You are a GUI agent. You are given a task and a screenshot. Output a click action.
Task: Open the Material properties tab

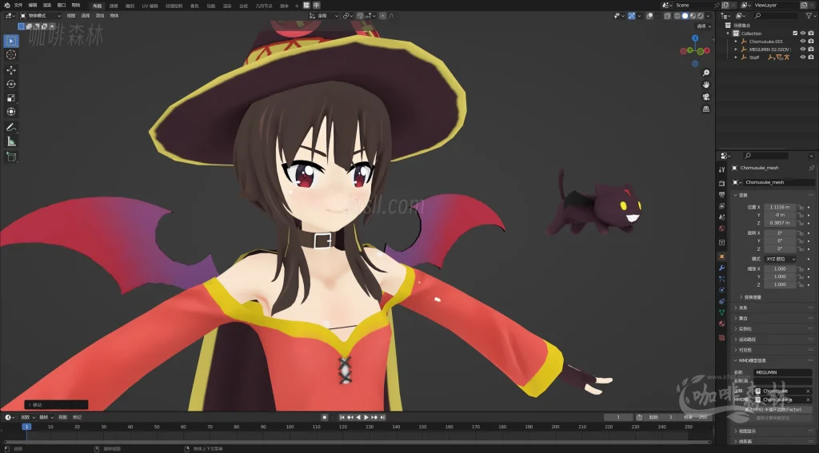point(722,324)
